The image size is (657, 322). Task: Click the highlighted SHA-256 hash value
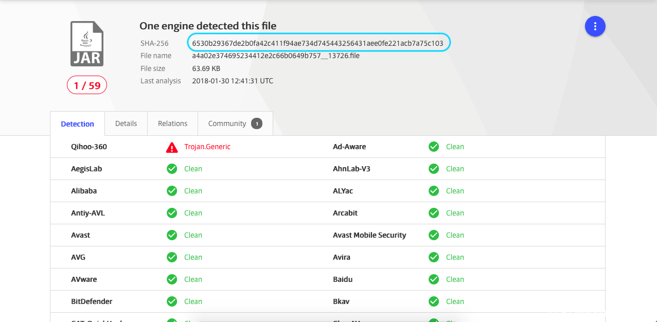tap(317, 43)
